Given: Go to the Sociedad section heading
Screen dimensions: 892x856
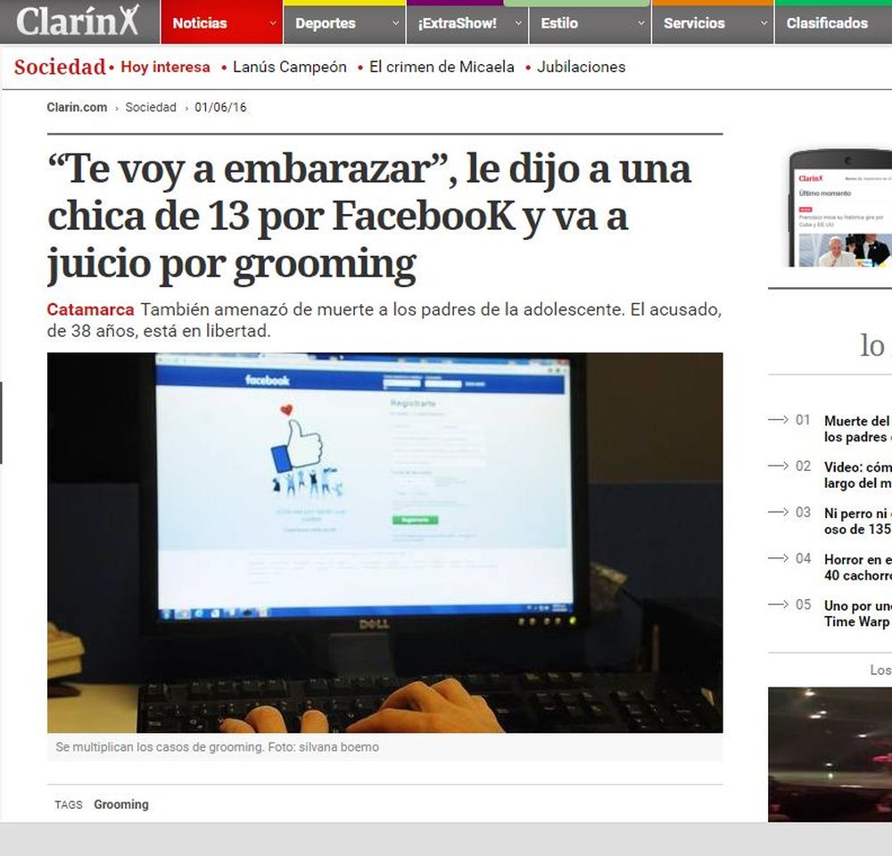Looking at the screenshot, I should pyautogui.click(x=60, y=67).
